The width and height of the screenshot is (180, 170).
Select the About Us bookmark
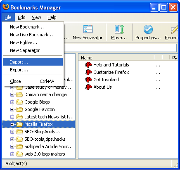tap(102, 87)
